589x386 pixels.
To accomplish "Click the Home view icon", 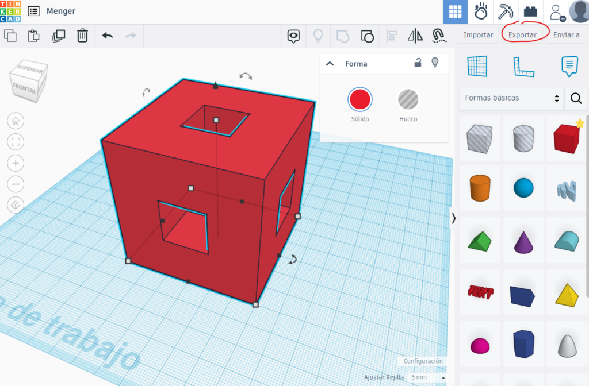I will (x=16, y=121).
